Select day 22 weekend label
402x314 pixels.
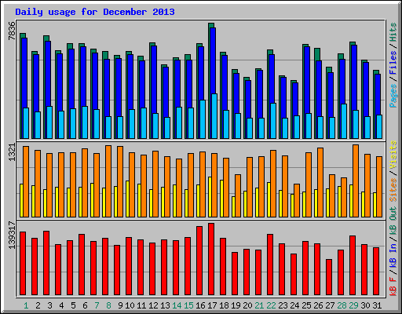271,305
